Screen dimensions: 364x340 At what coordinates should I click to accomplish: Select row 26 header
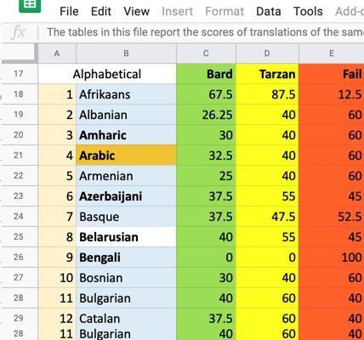[20, 257]
